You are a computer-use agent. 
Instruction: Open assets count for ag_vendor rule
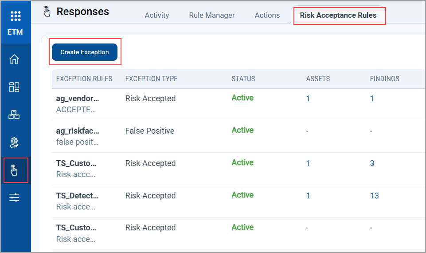(x=308, y=99)
